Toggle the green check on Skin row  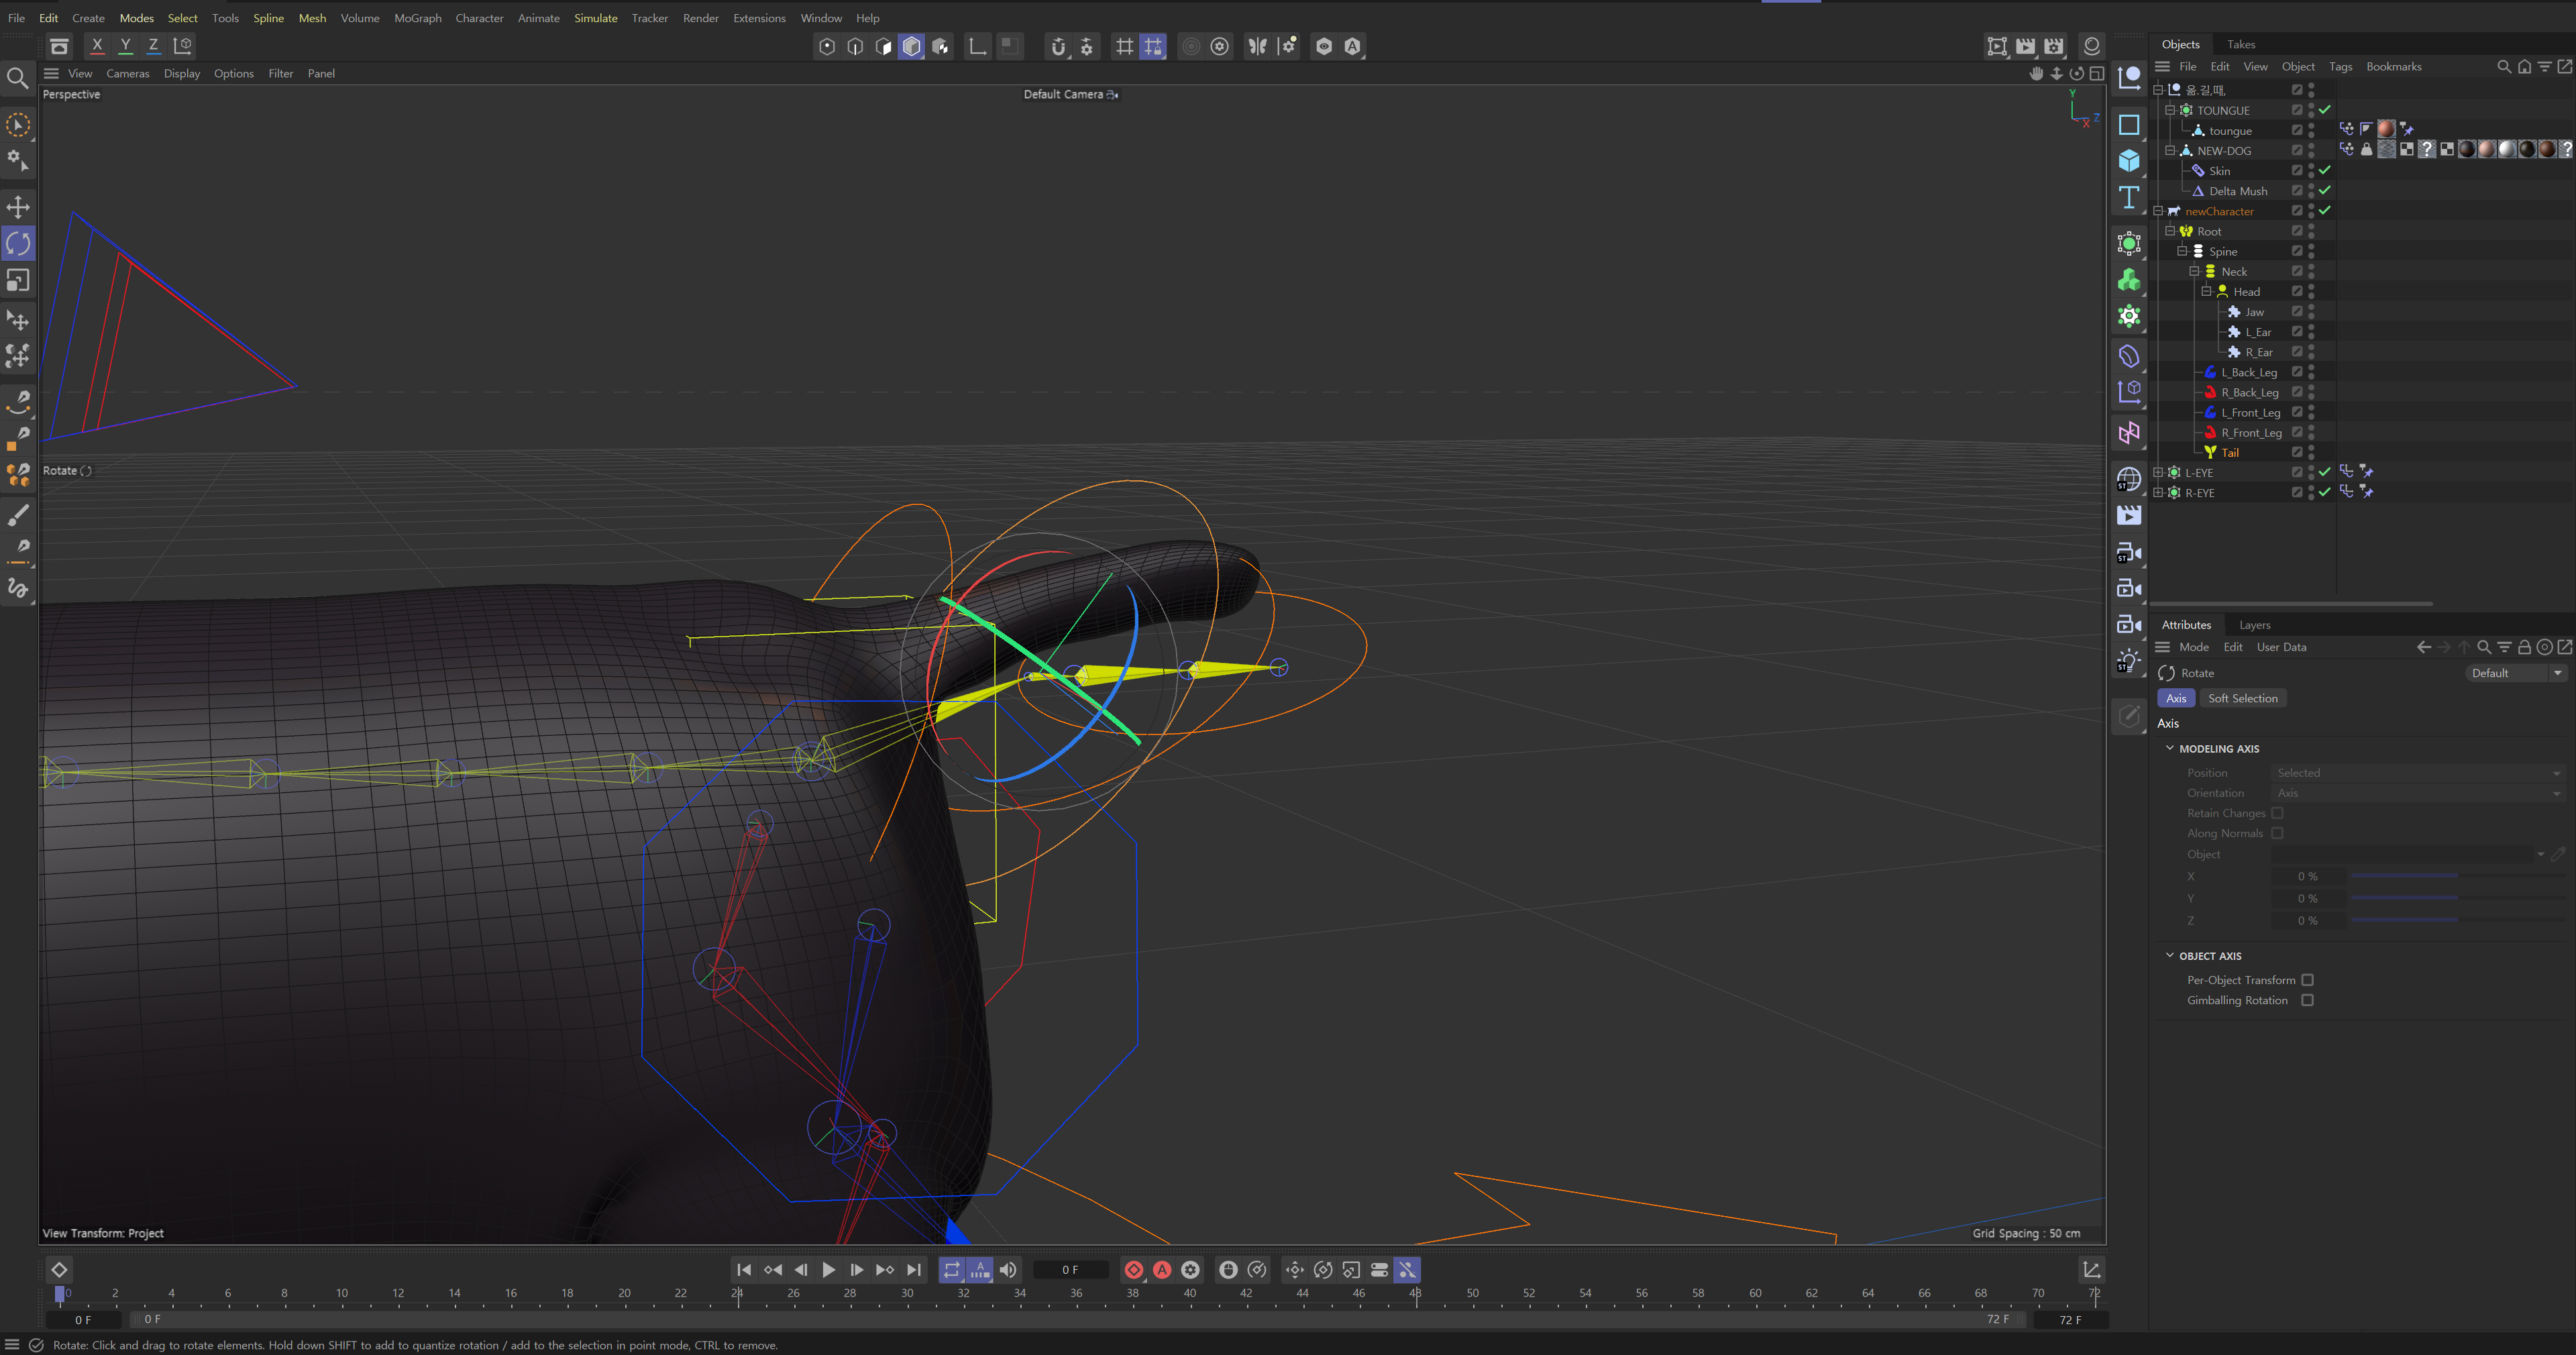tap(2325, 170)
